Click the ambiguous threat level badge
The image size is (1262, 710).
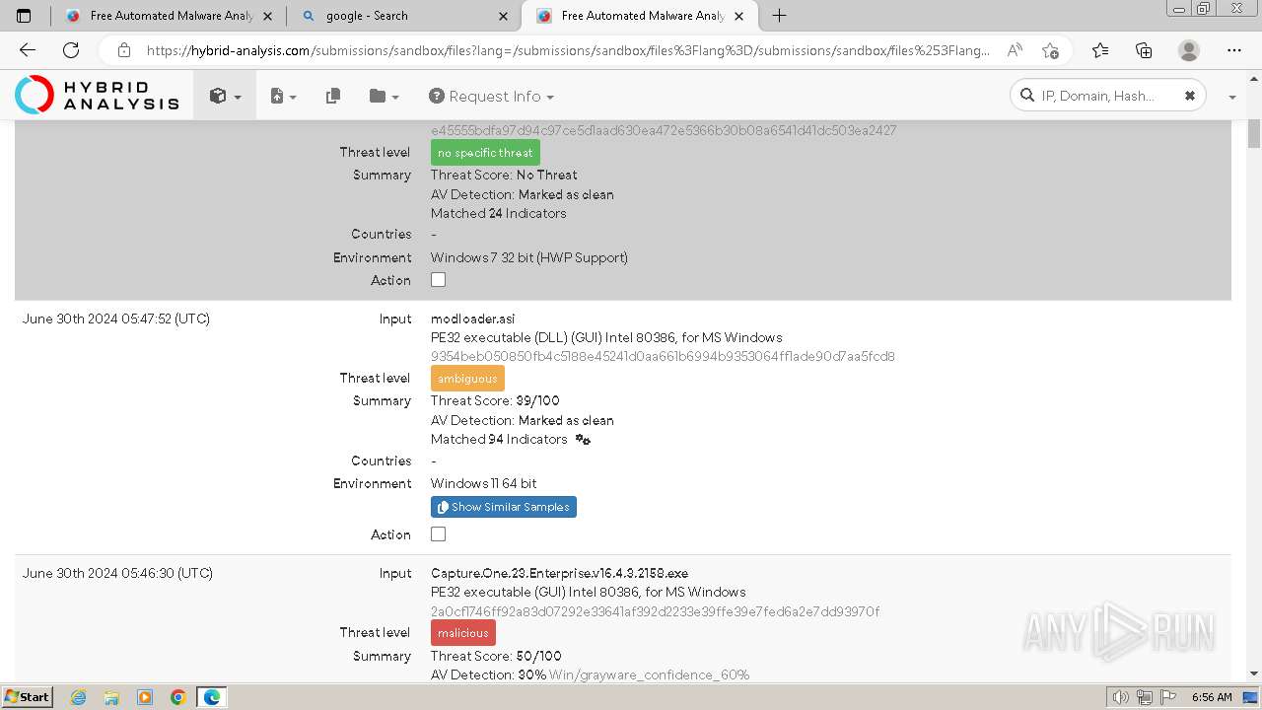click(x=467, y=379)
